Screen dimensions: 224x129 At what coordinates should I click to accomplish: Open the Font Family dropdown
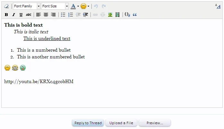[27, 6]
